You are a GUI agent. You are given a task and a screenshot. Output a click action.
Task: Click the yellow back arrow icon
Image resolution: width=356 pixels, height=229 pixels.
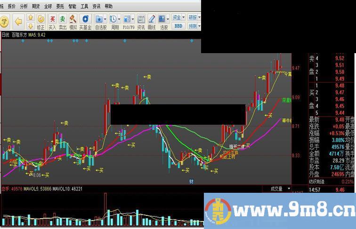[18, 21]
